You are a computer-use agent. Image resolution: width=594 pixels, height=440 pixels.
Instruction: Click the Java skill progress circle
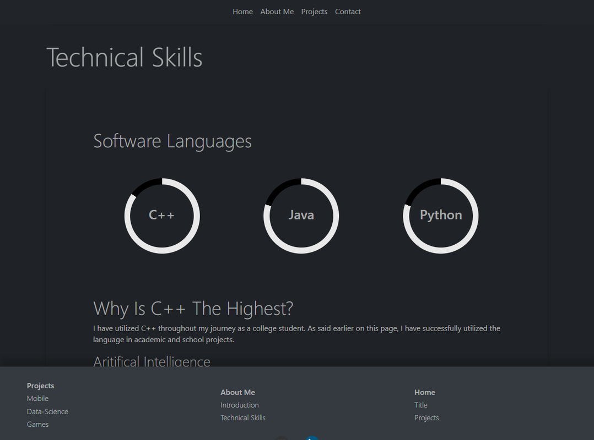tap(301, 216)
